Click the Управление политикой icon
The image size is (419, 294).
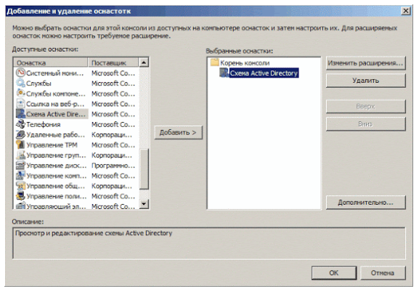[x=20, y=196]
